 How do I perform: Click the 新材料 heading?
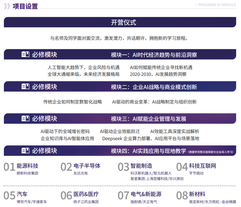(x=197, y=194)
